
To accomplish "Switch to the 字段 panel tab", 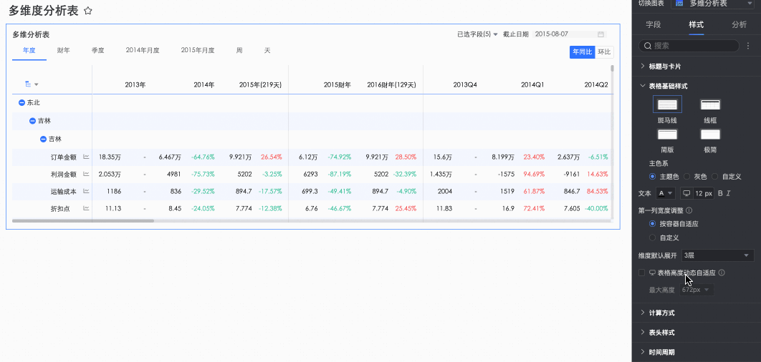I will click(654, 24).
